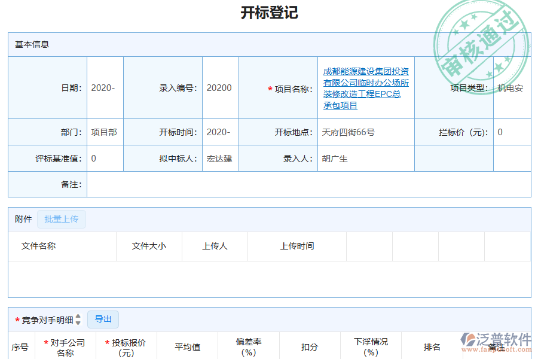The width and height of the screenshot is (538, 359).
Task: Select the 附件 attachments section header
Action: point(23,219)
